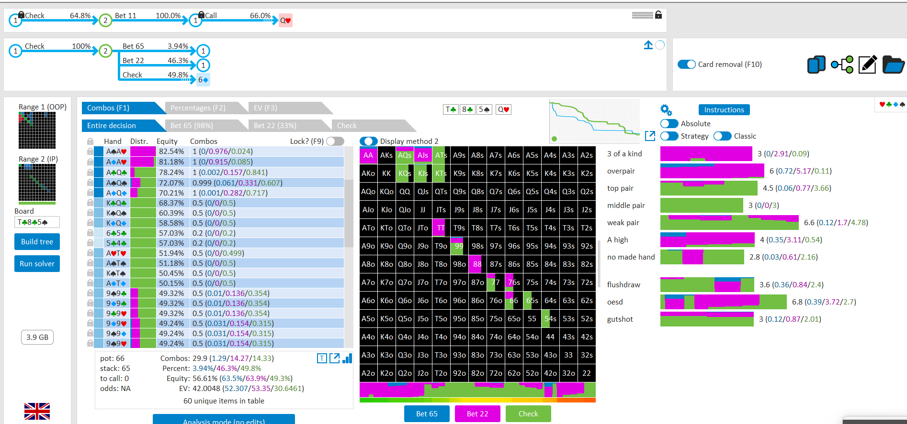Viewport: 907px width, 424px height.
Task: Click the UK flag language icon
Action: (37, 411)
